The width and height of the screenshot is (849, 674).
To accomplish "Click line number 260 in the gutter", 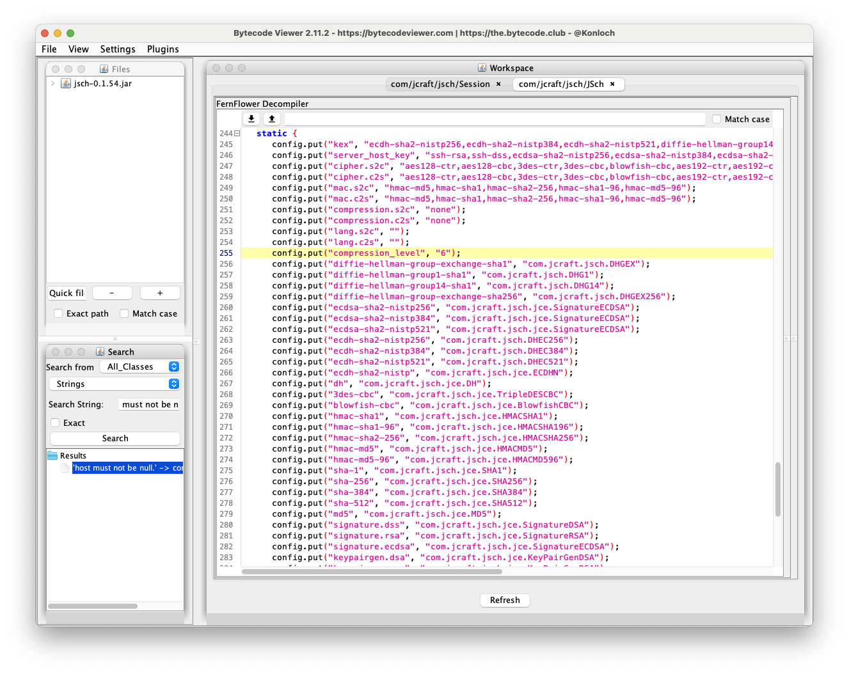I will (226, 308).
